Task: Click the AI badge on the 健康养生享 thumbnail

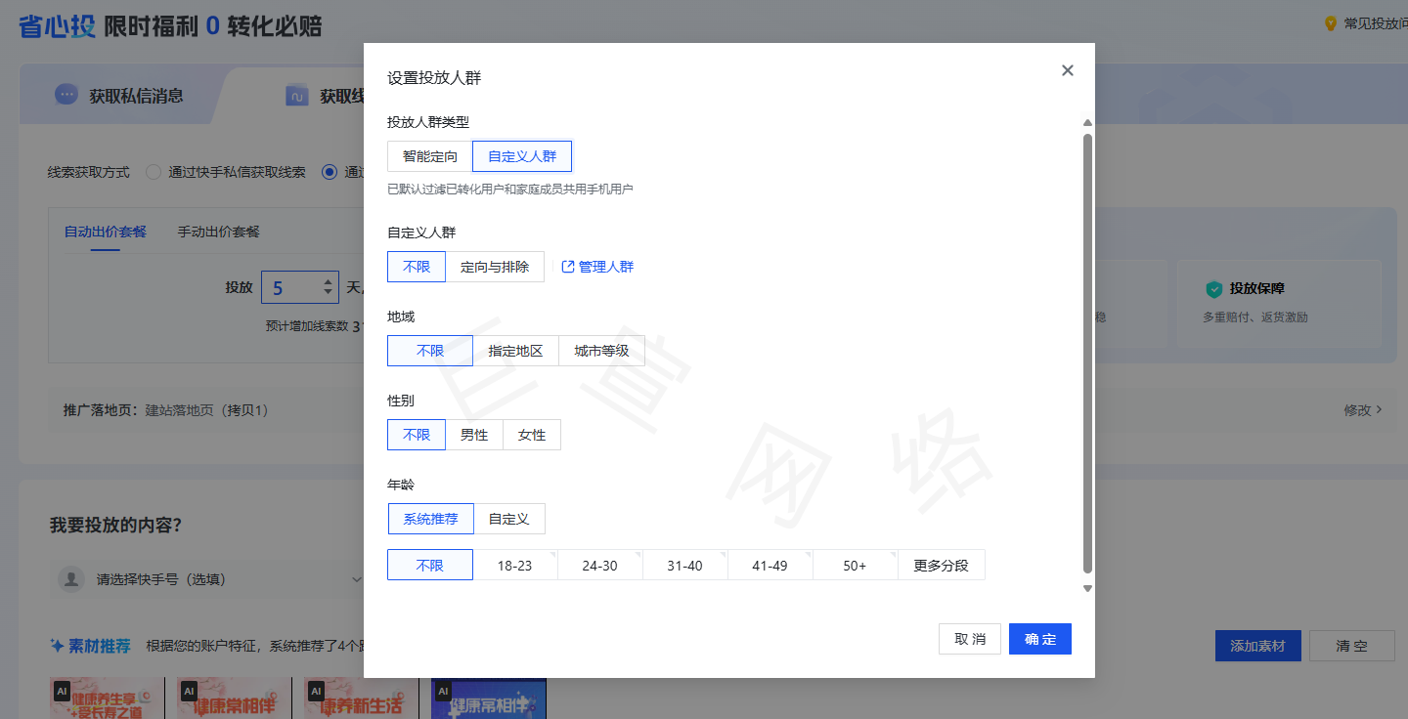Action: 62,691
